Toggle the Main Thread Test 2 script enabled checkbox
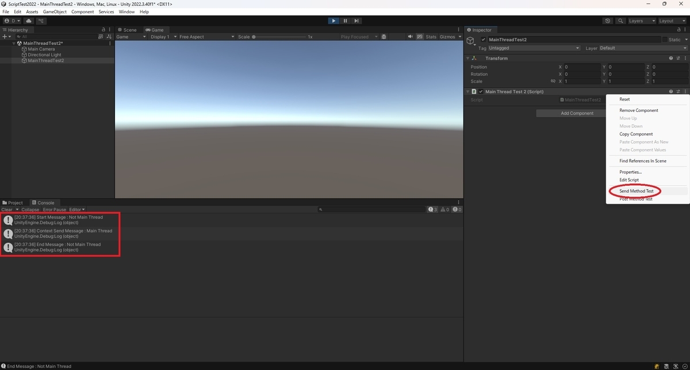 (x=481, y=92)
